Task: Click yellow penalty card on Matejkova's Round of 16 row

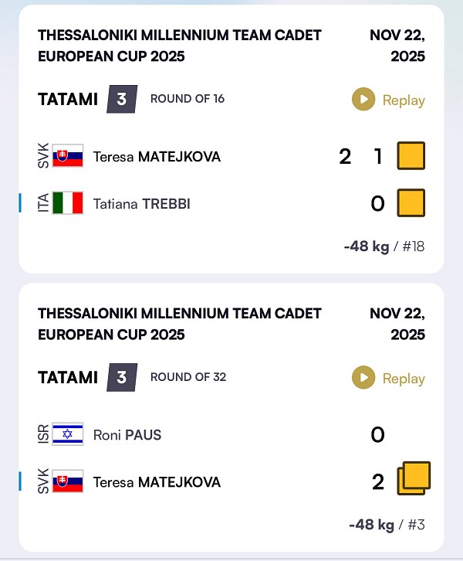Action: tap(411, 157)
